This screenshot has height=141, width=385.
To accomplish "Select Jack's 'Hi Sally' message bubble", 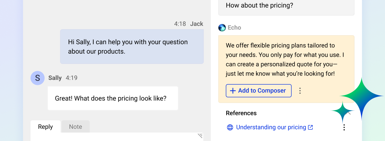I will point(132,47).
